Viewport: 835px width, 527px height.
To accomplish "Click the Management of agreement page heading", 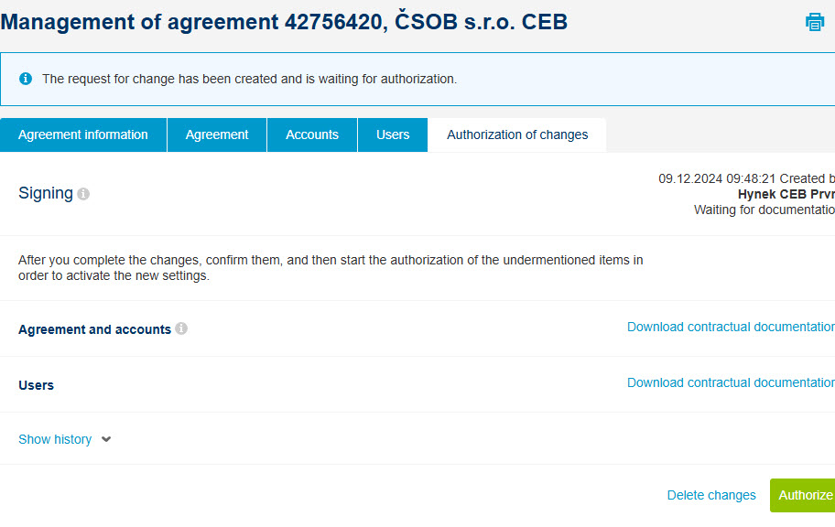I will pos(284,22).
